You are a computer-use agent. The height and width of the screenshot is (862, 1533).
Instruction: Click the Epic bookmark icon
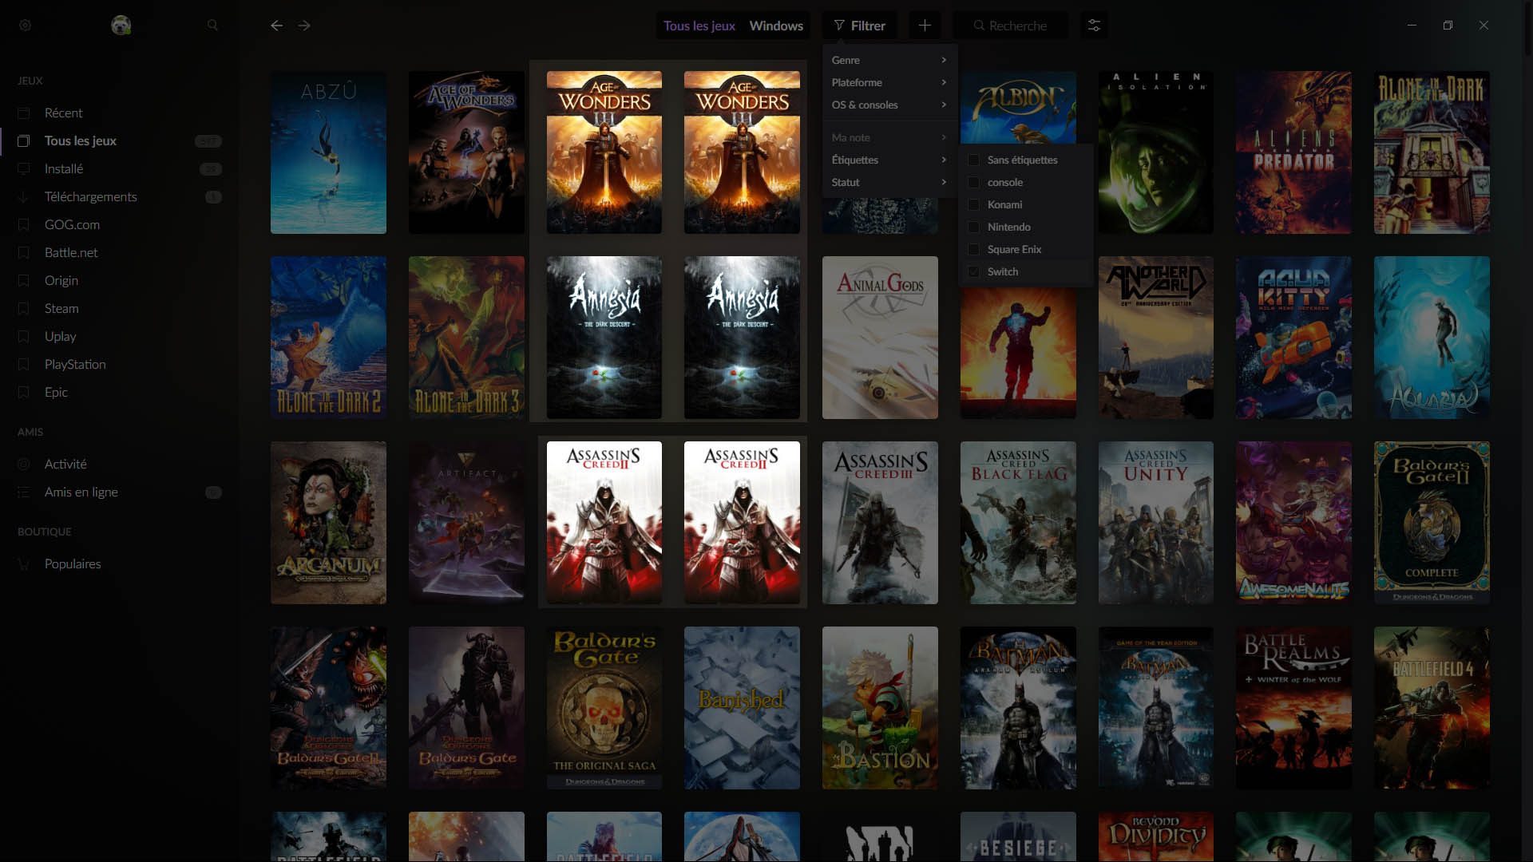click(x=24, y=393)
